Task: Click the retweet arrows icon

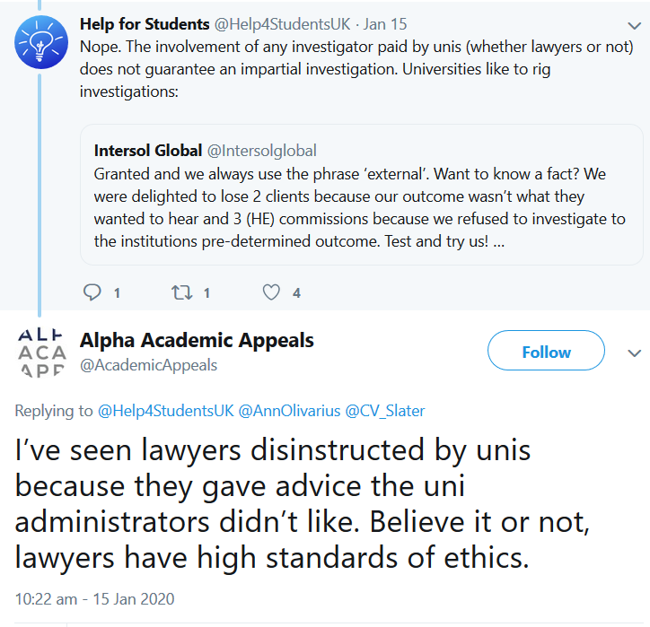Action: [x=181, y=292]
